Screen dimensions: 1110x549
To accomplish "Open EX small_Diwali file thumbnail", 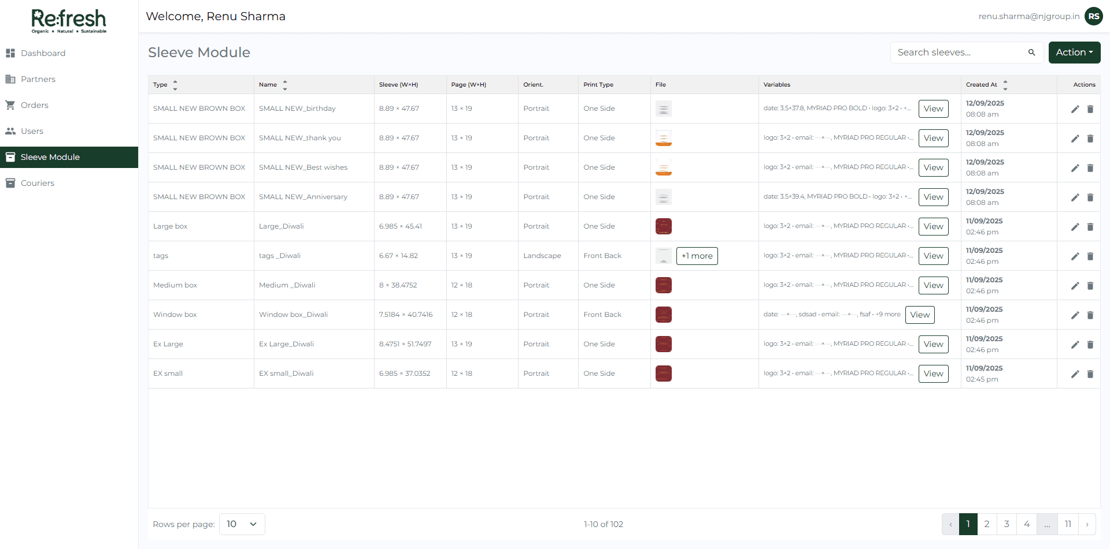I will [664, 374].
